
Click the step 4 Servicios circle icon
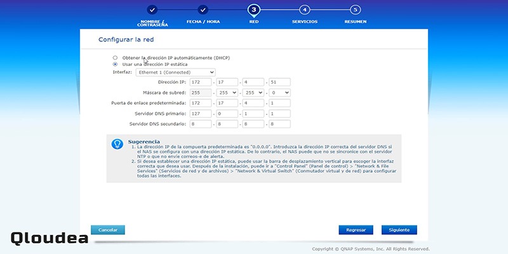(305, 10)
